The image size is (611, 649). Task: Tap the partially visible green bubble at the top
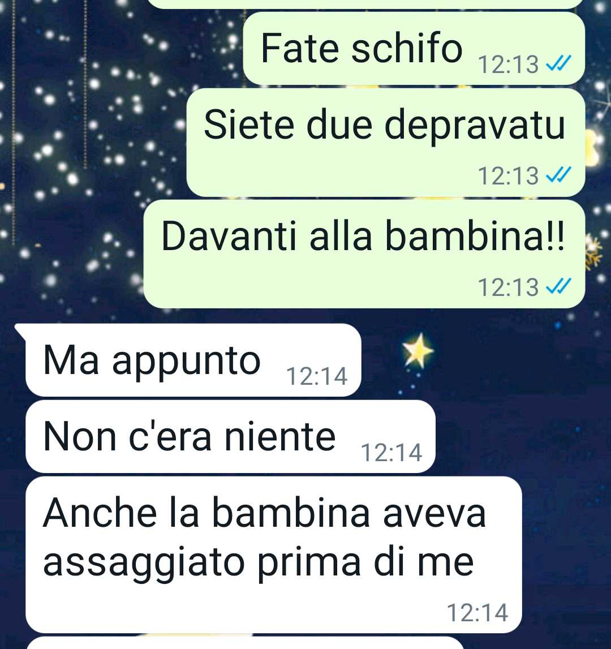tap(364, 4)
